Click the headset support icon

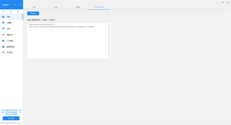coord(18,12)
